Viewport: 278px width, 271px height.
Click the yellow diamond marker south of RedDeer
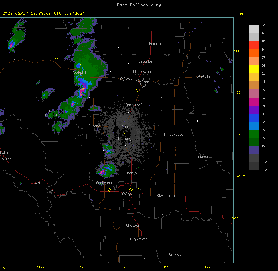(x=137, y=90)
